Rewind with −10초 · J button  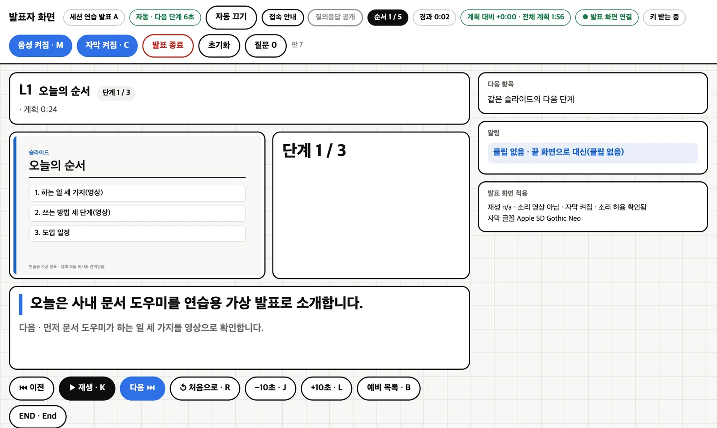pos(270,388)
